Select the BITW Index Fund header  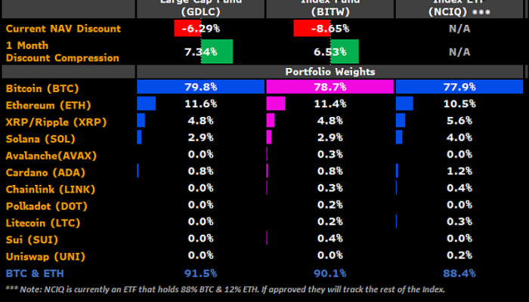329,9
